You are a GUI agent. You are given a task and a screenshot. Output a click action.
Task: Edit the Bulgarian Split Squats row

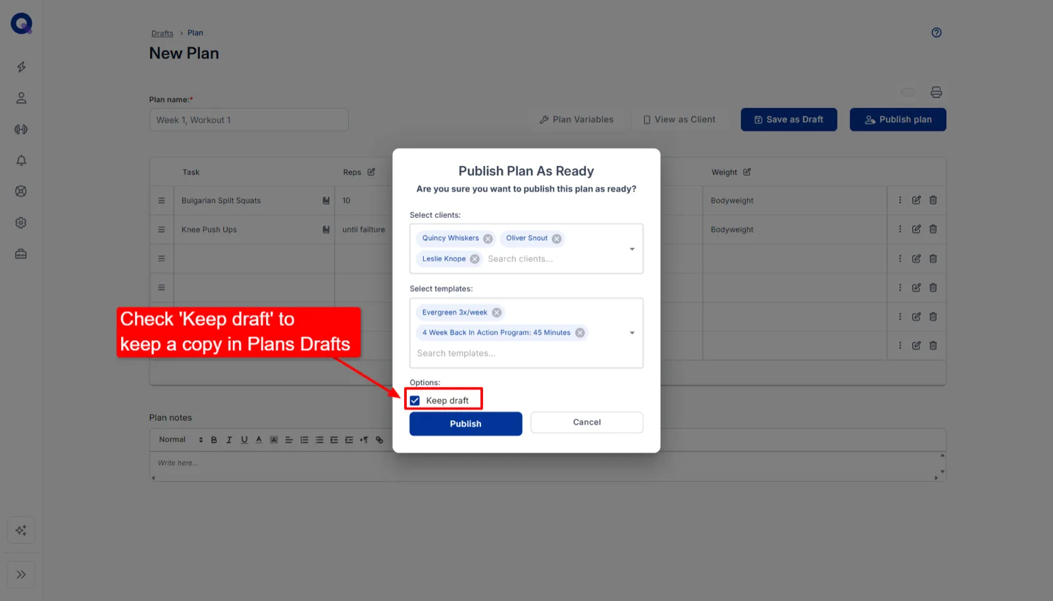click(x=916, y=200)
